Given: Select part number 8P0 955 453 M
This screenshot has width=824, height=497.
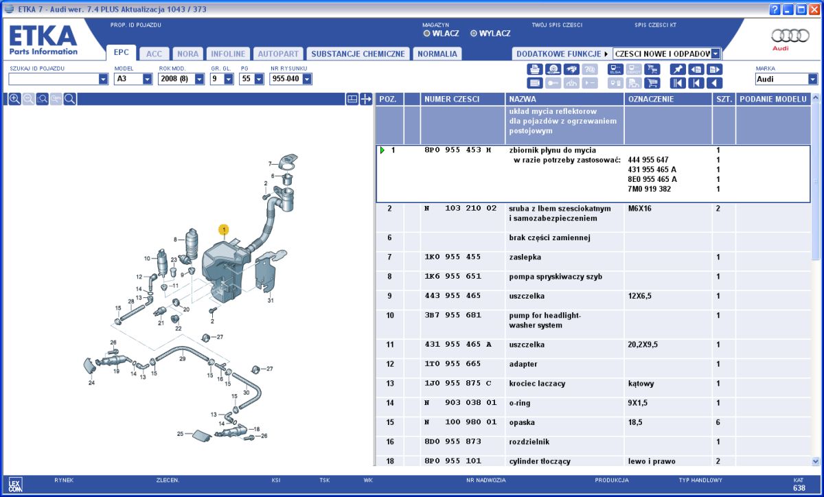Looking at the screenshot, I should [x=459, y=150].
